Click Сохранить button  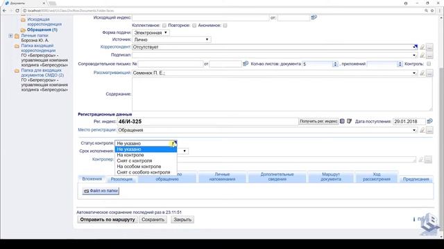tap(153, 220)
